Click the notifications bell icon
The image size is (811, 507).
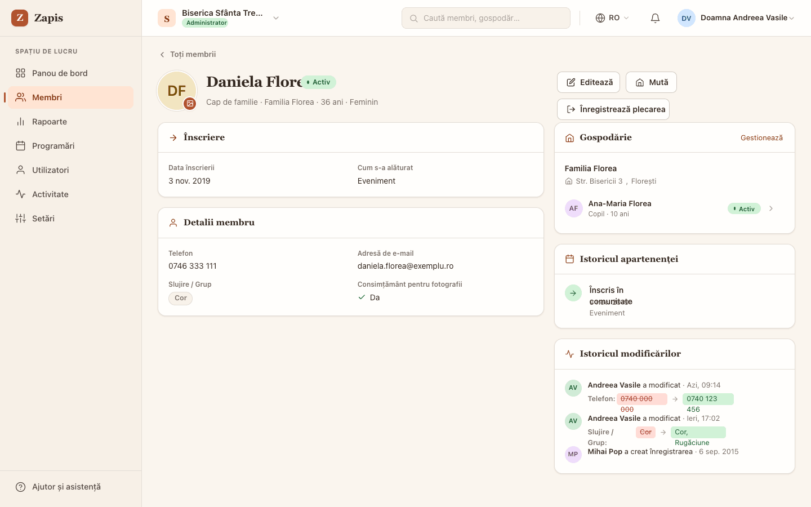655,18
